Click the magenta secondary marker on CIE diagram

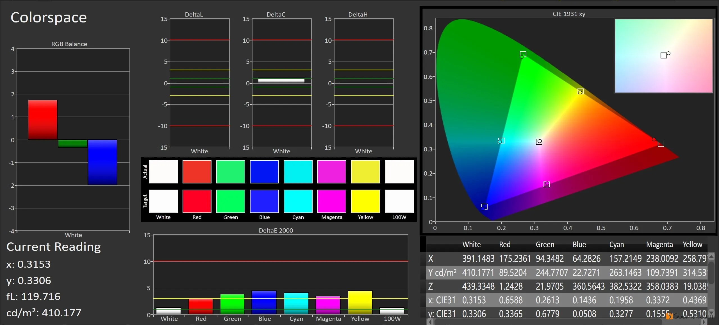tap(547, 184)
